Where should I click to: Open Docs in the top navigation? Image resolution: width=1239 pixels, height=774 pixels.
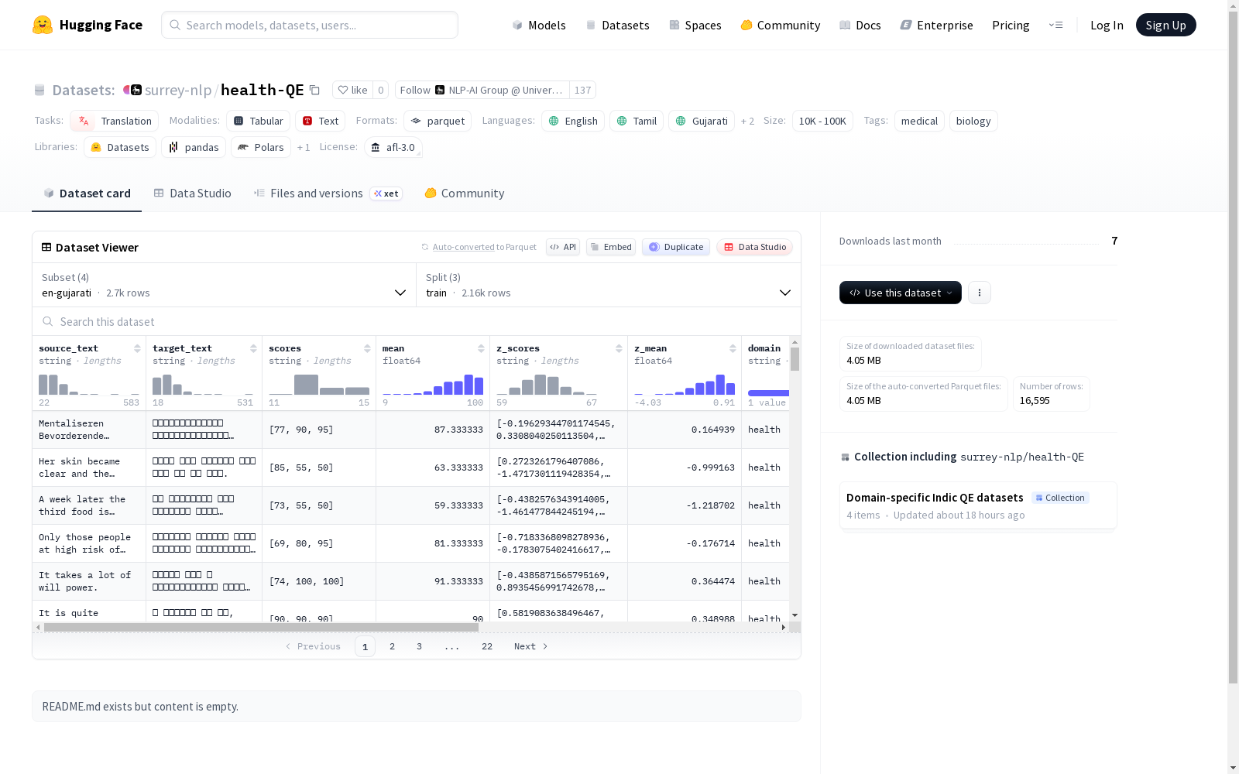coord(860,25)
